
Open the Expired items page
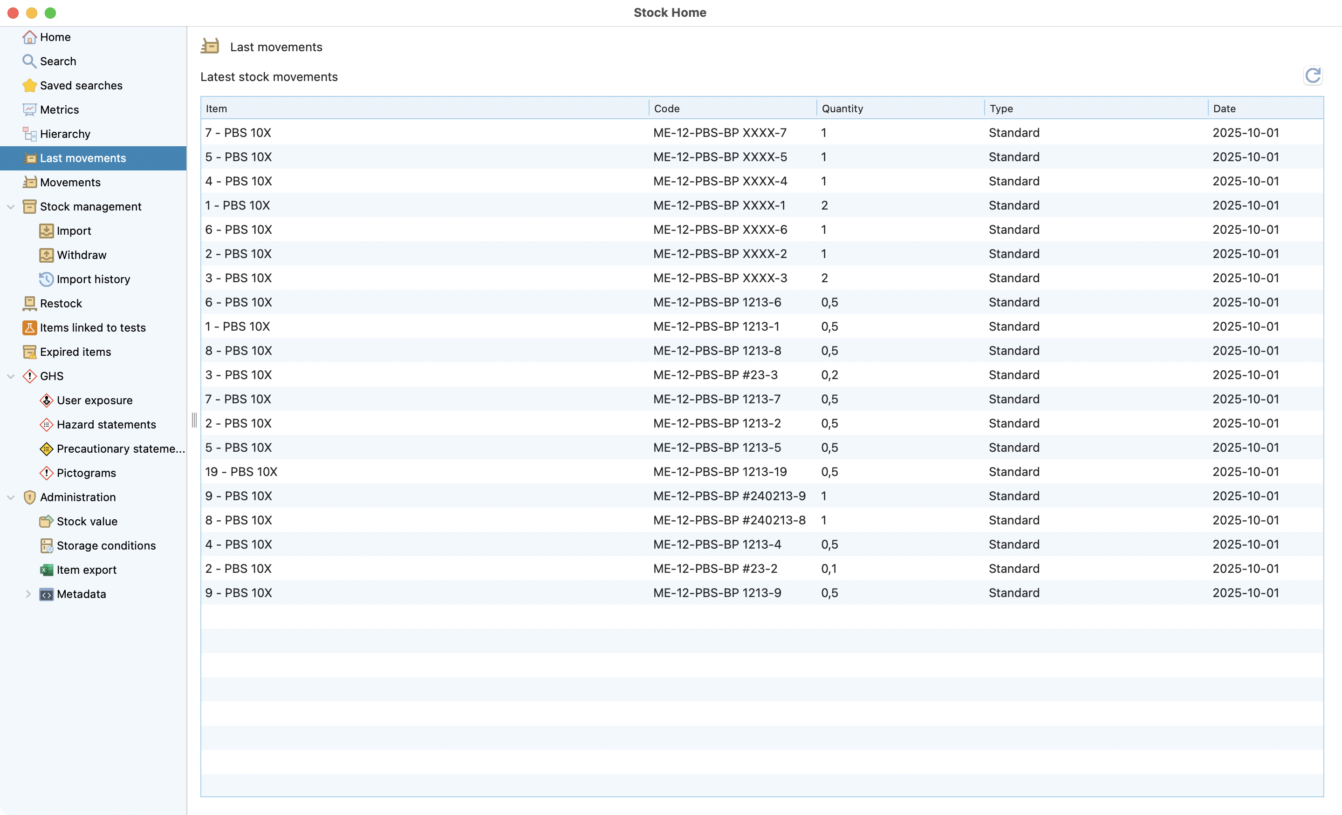[75, 352]
